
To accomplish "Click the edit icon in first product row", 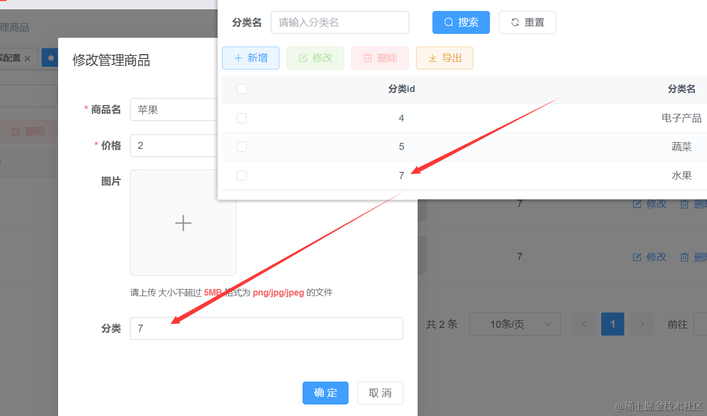I will 637,204.
